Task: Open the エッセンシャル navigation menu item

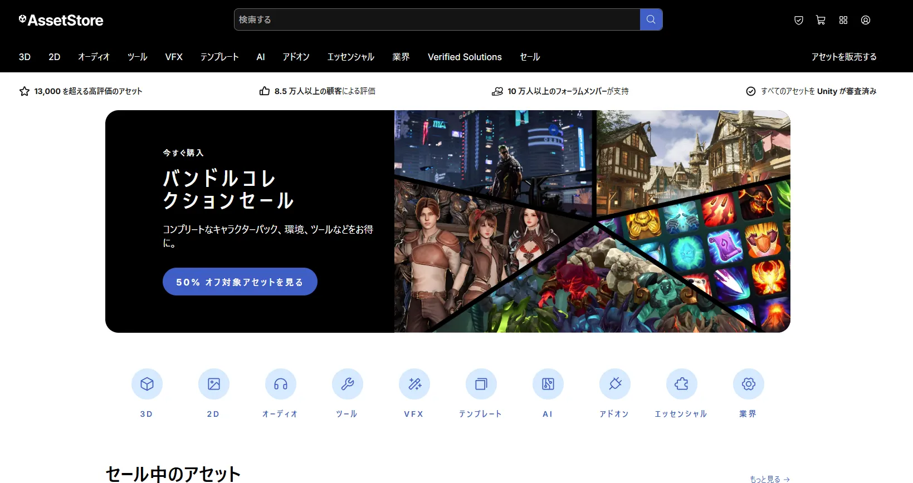Action: (x=351, y=57)
